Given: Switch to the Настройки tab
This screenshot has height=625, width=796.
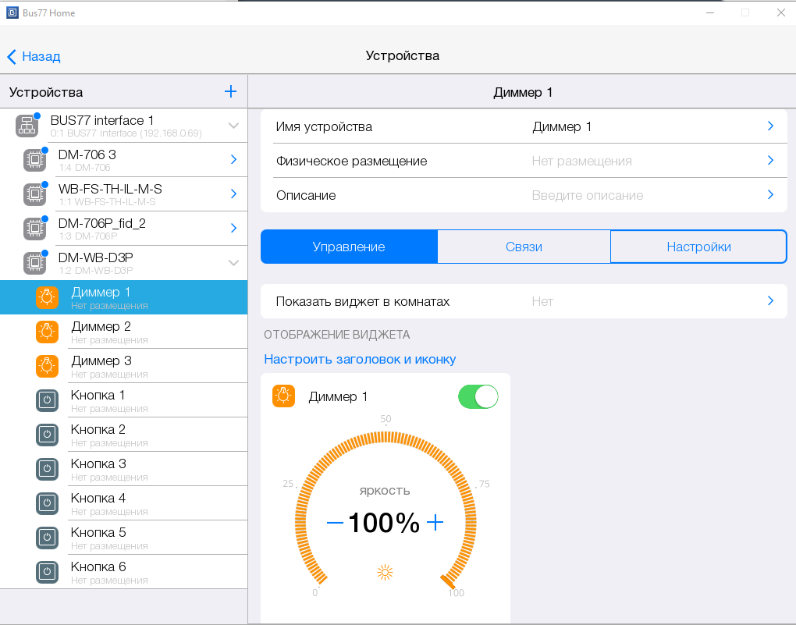Looking at the screenshot, I should click(x=698, y=247).
